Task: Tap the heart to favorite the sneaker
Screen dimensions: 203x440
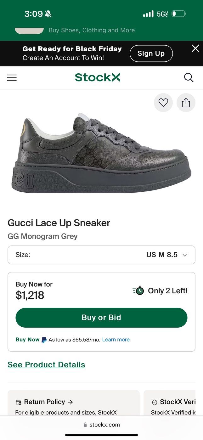Action: [163, 103]
